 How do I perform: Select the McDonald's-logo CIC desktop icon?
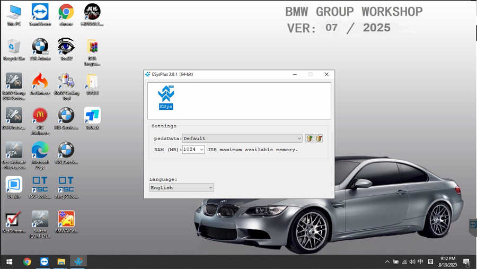tap(40, 122)
